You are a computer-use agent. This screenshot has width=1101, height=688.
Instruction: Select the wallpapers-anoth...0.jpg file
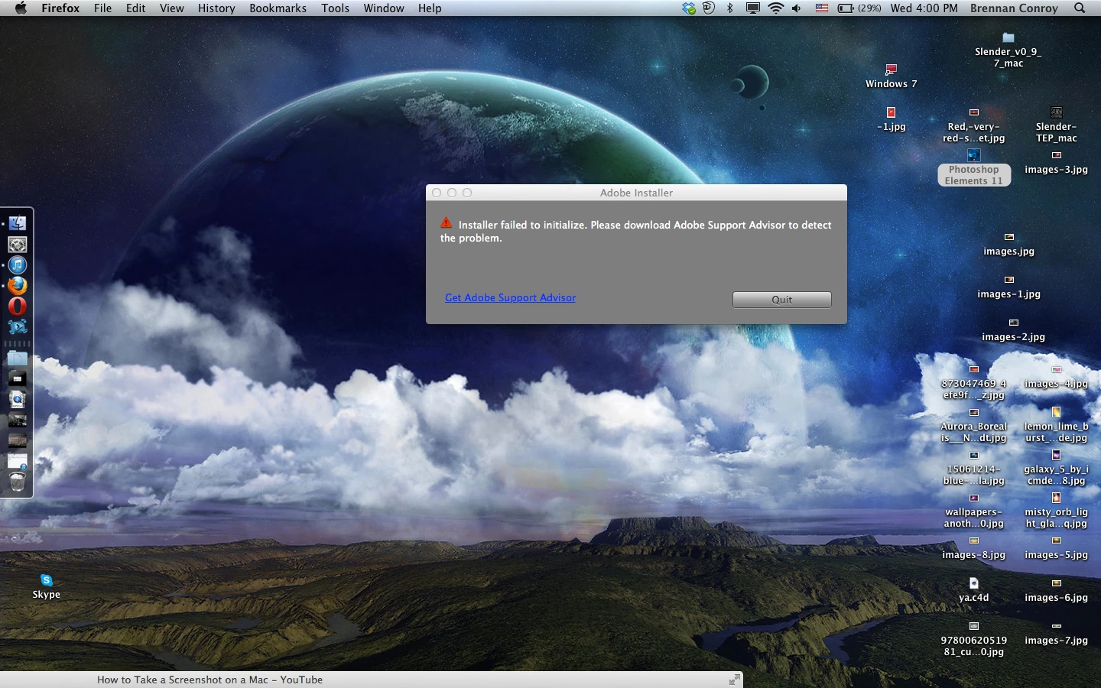pyautogui.click(x=973, y=511)
